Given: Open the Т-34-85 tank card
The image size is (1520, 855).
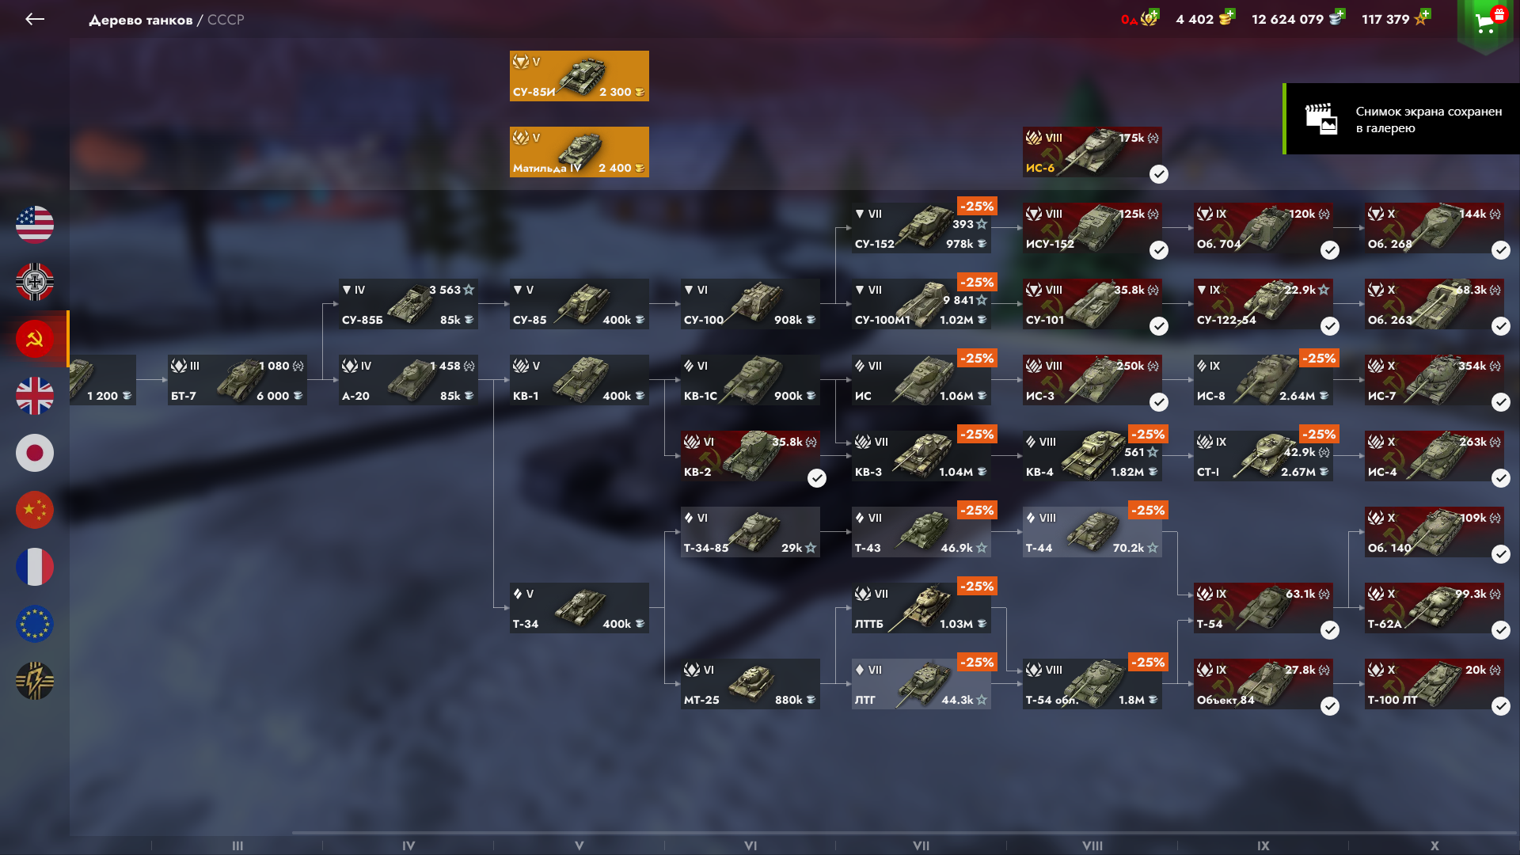Looking at the screenshot, I should (750, 532).
